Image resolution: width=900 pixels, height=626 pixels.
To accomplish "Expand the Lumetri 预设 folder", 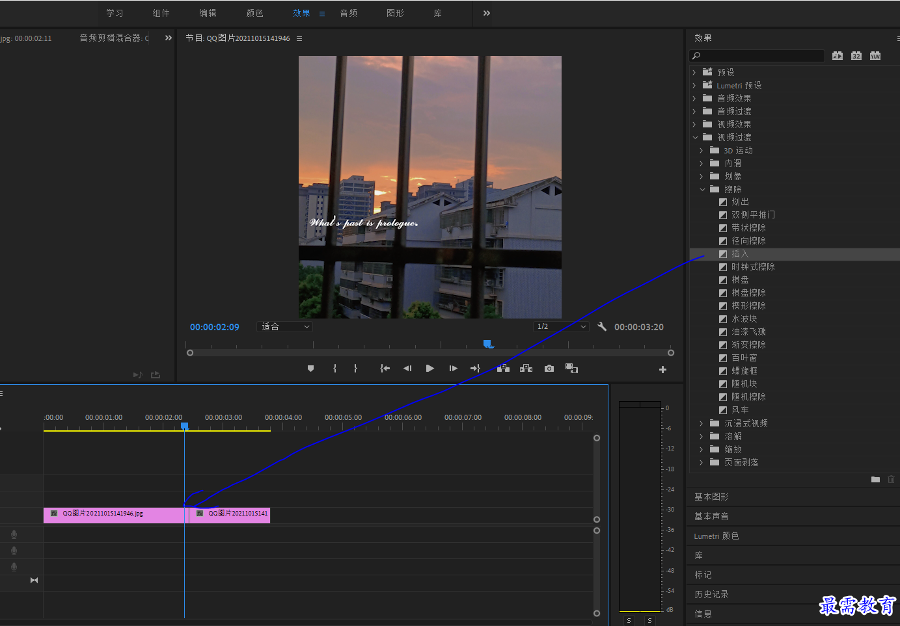I will click(x=694, y=85).
